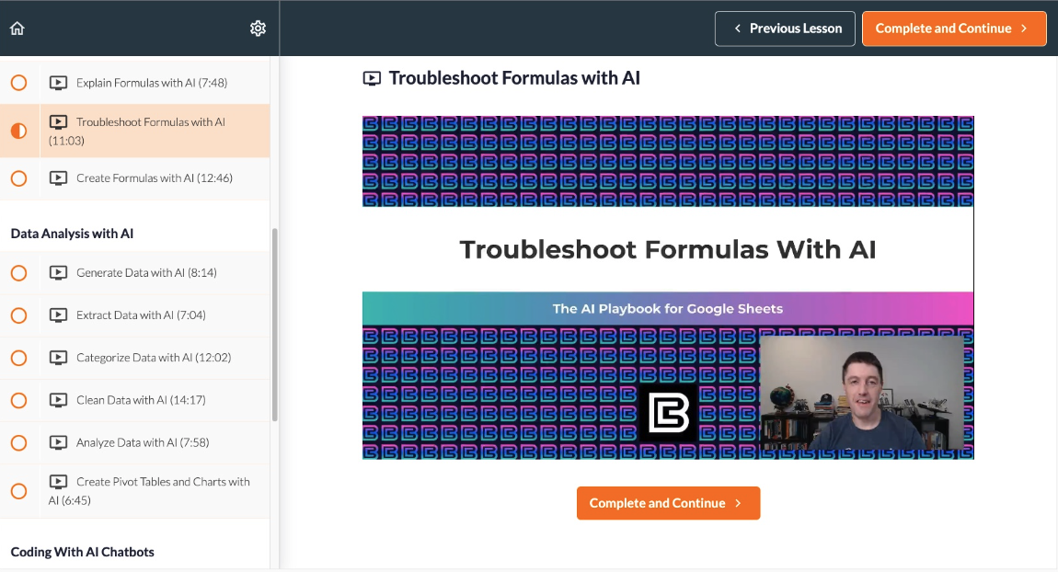
Task: Mark Extract Data with AI completion circle
Action: pyautogui.click(x=19, y=315)
